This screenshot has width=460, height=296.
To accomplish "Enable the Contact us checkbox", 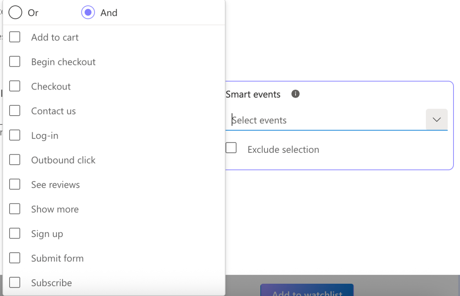I will [15, 111].
